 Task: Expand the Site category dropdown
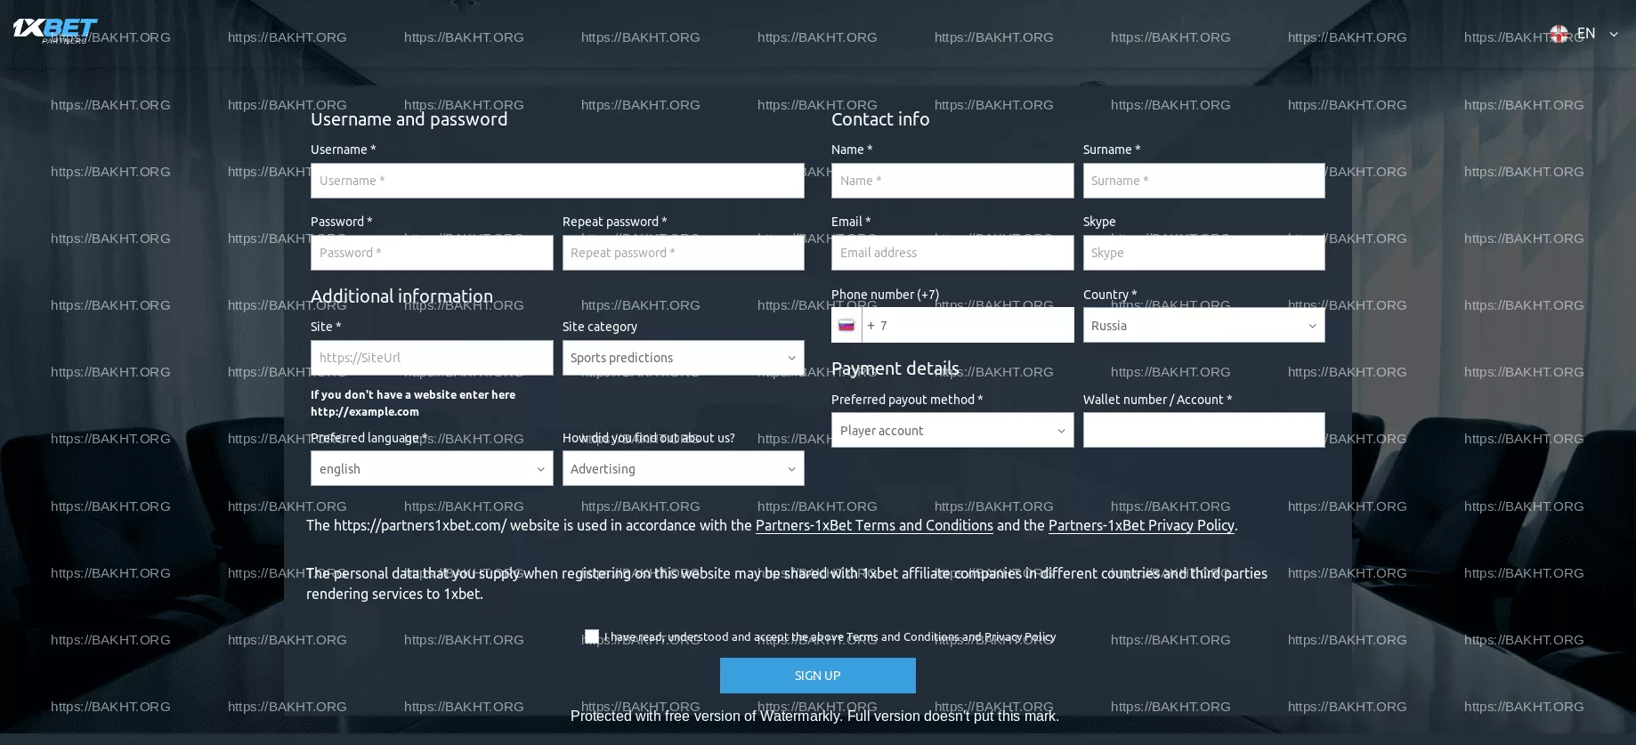pos(683,358)
